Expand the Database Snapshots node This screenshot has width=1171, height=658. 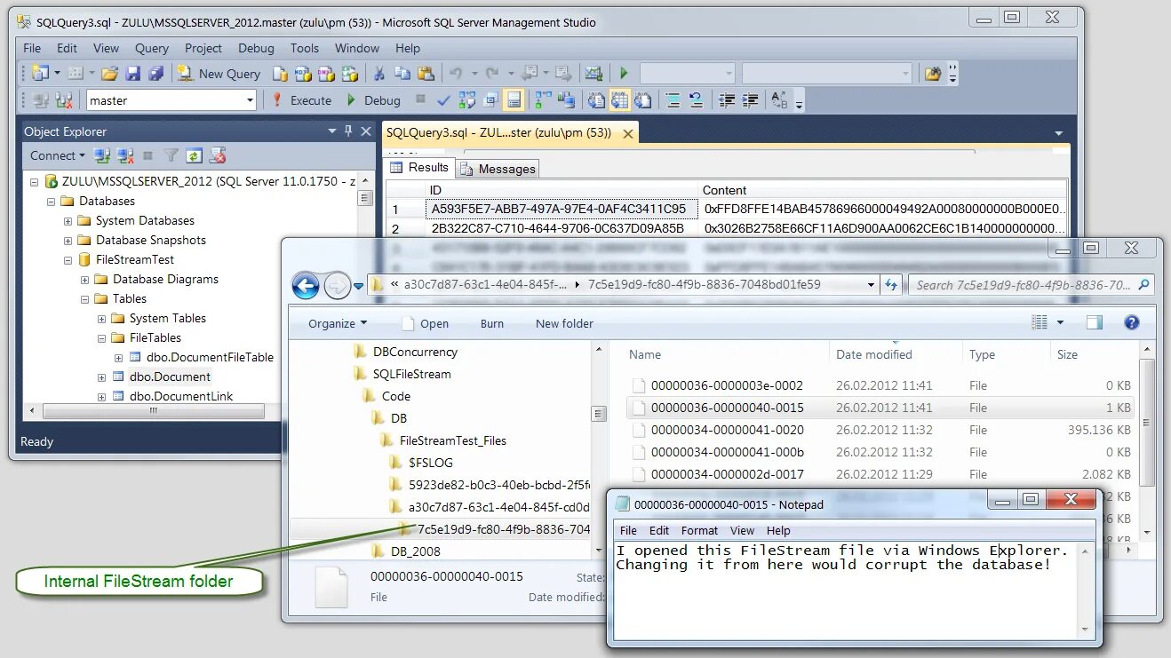[x=68, y=241]
